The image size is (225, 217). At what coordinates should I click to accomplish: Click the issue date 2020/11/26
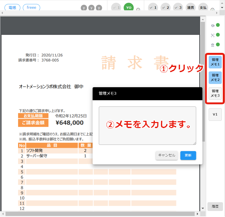pyautogui.click(x=52, y=55)
